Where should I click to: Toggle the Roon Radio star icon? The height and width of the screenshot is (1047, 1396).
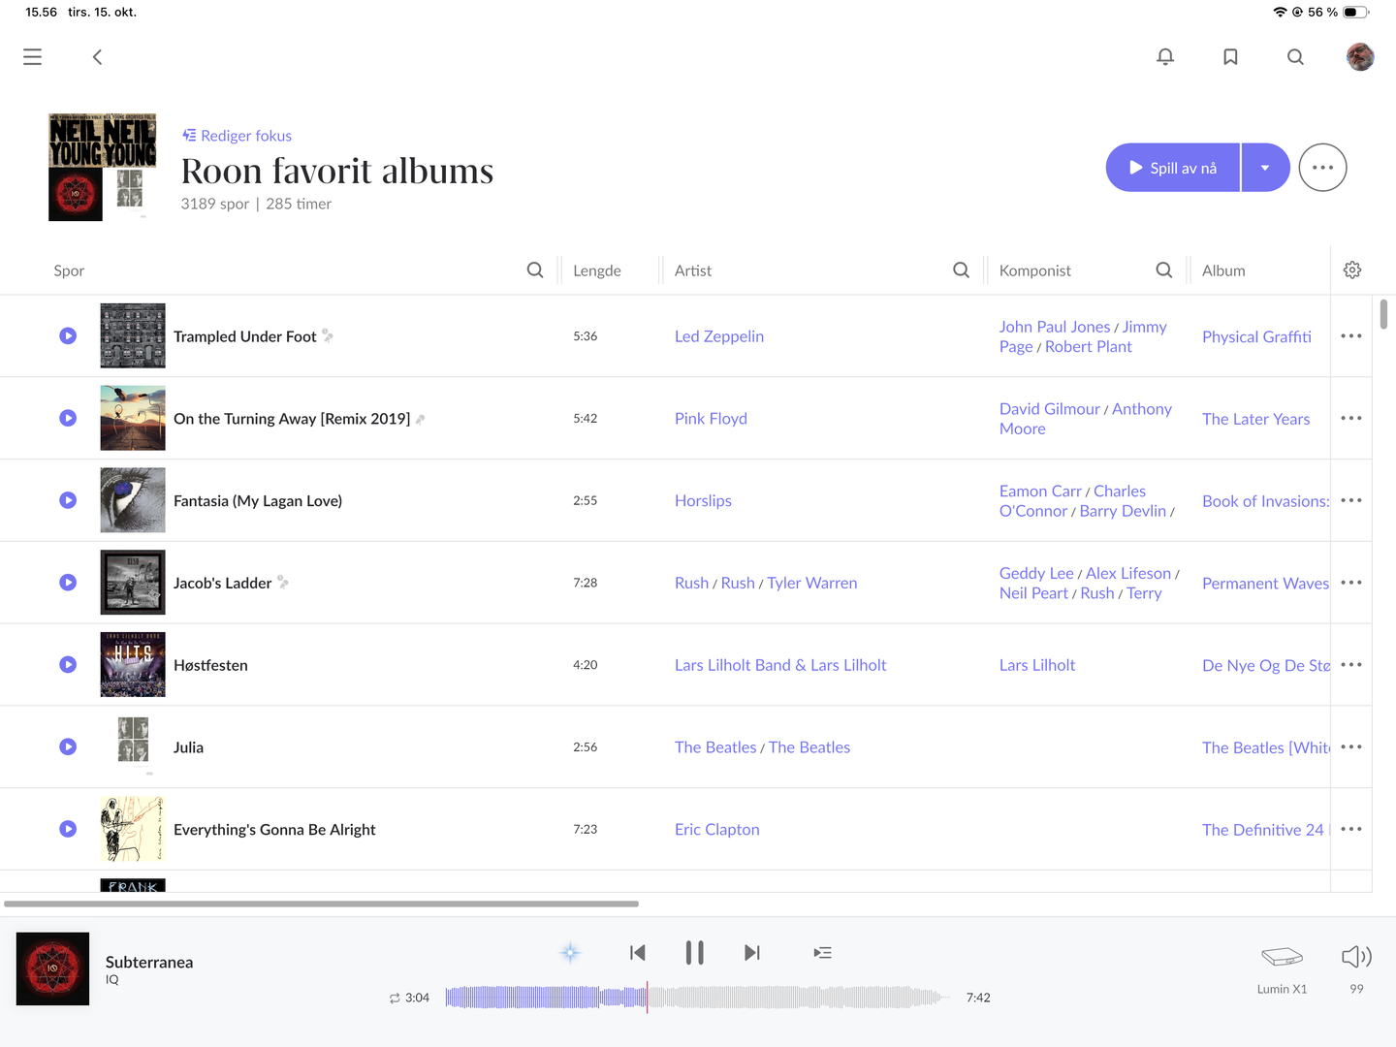(570, 953)
